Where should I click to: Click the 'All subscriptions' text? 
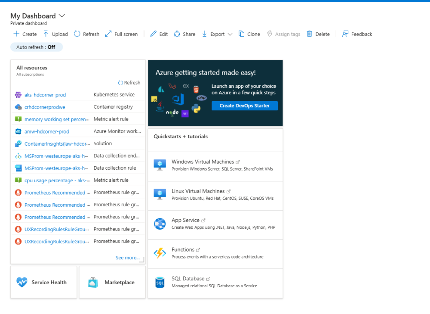pos(30,75)
